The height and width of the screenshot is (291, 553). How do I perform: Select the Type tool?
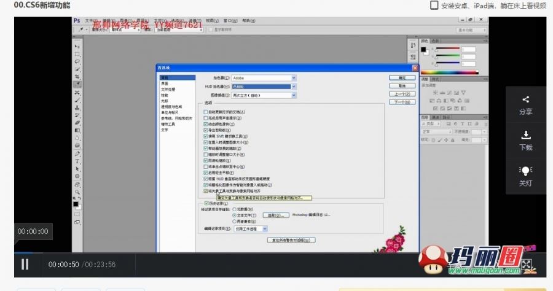[x=77, y=161]
